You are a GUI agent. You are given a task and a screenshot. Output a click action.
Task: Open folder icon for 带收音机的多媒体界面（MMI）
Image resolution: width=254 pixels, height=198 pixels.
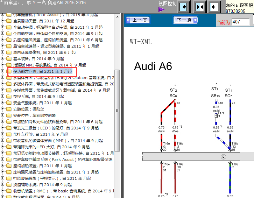9,141
